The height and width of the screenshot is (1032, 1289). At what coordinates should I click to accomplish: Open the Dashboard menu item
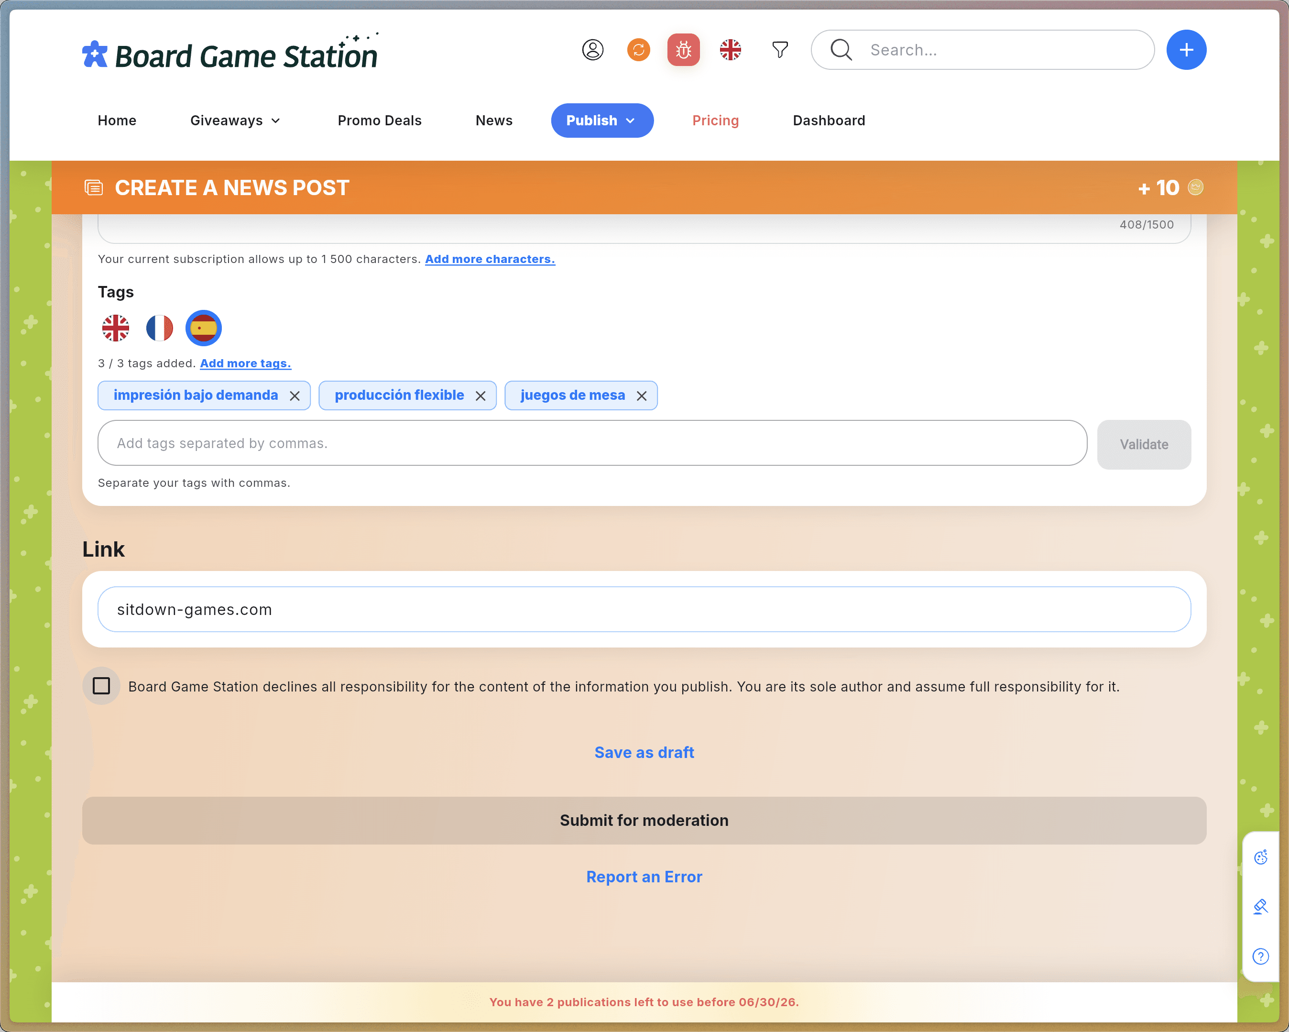coord(829,120)
